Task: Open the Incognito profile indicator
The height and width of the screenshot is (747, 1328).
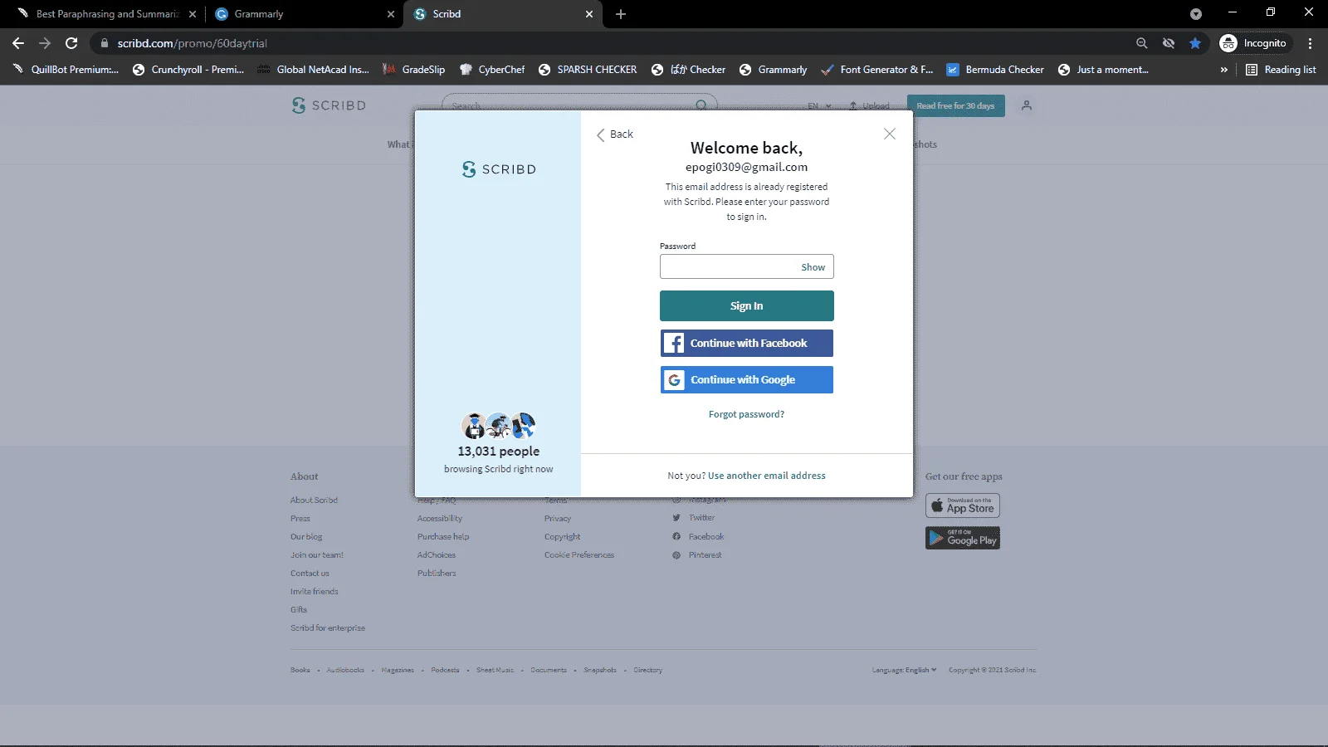Action: point(1254,43)
